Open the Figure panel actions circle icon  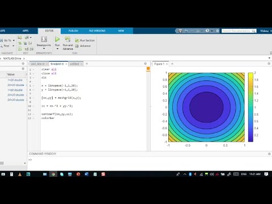coord(269,63)
